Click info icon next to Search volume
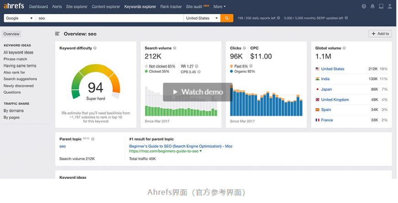The width and height of the screenshot is (398, 203). tap(175, 48)
